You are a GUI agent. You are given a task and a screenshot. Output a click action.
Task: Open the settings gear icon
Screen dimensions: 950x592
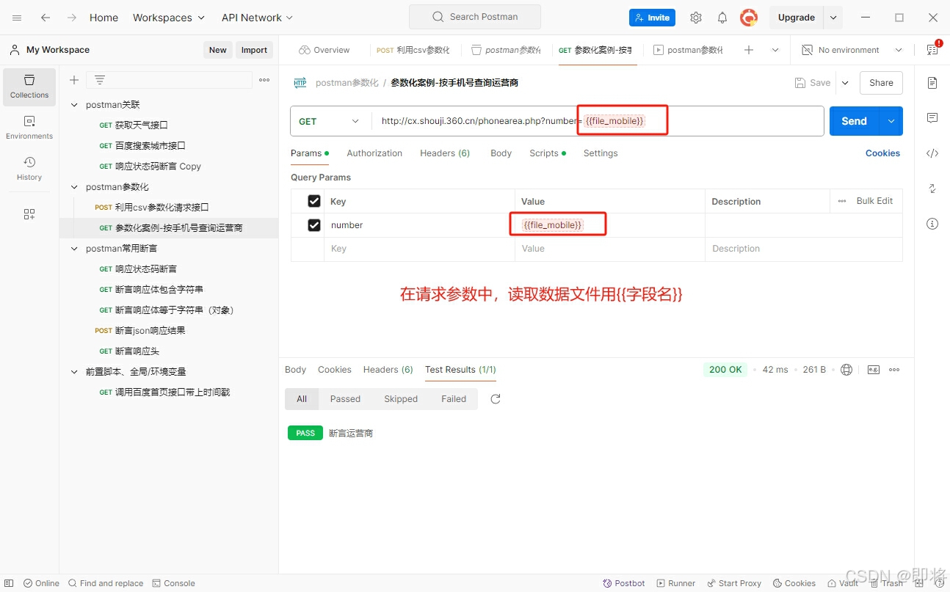click(x=696, y=18)
